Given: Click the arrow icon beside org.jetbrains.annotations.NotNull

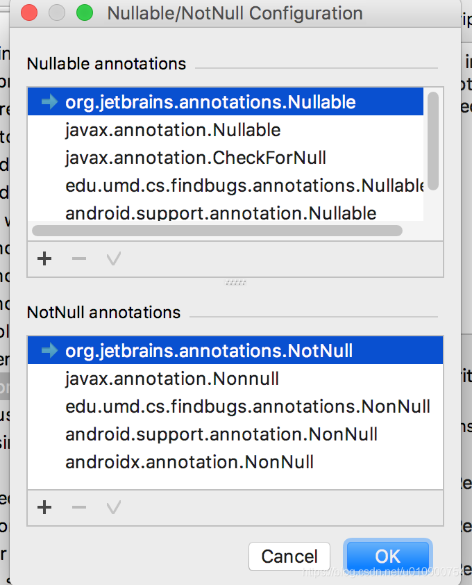Looking at the screenshot, I should point(46,350).
